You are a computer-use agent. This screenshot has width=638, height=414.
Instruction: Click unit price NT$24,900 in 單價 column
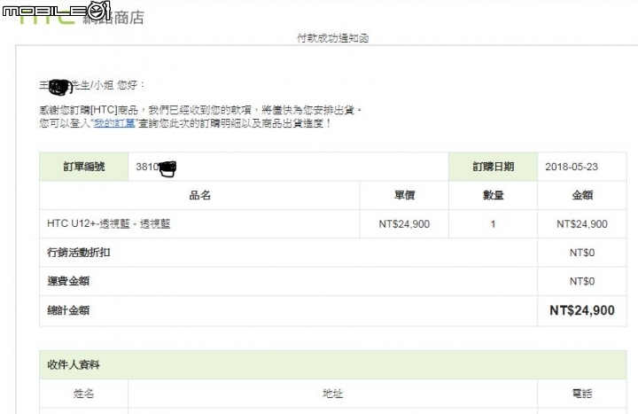pos(404,224)
